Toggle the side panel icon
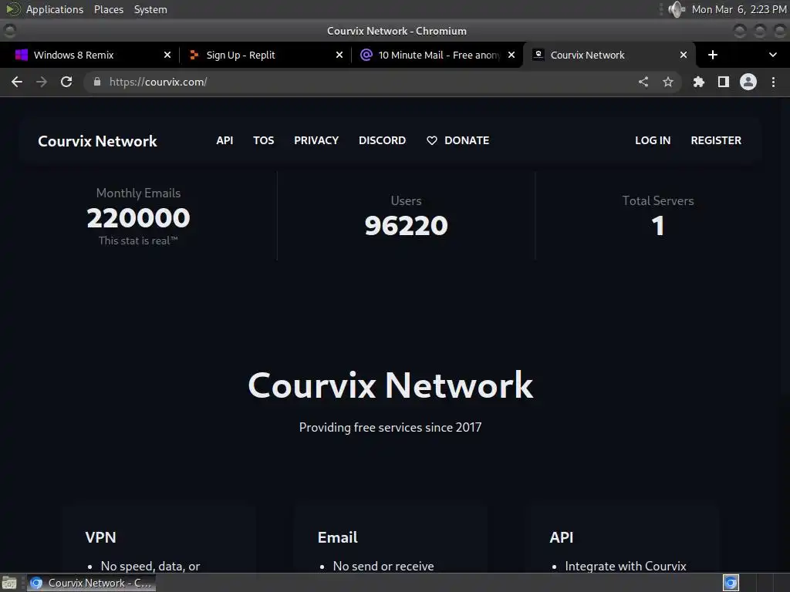This screenshot has width=790, height=592. (x=724, y=82)
